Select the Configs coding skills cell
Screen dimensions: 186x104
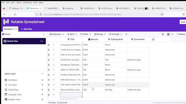coord(116,90)
